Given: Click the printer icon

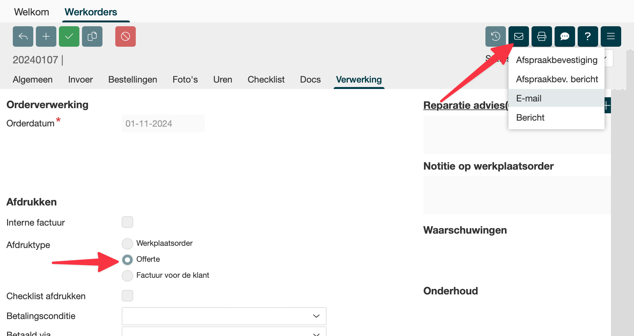Looking at the screenshot, I should pos(541,36).
